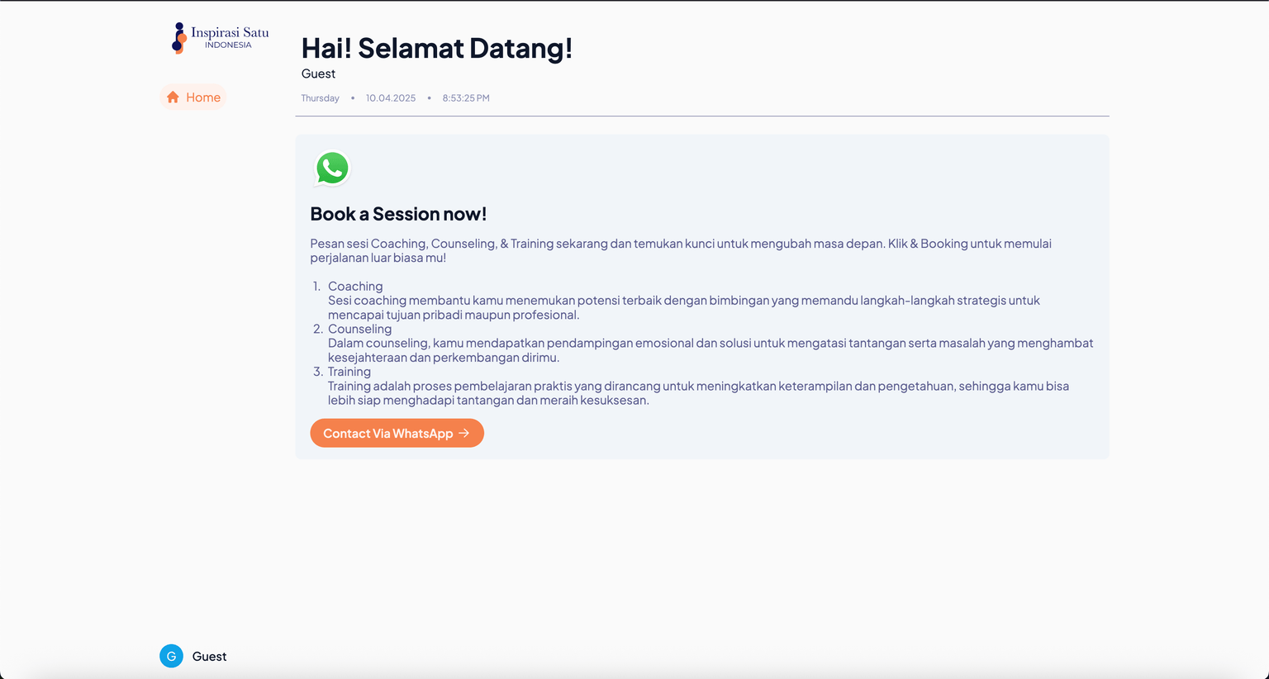Click the Inspirasi Satu Indonesia logo

pos(220,38)
